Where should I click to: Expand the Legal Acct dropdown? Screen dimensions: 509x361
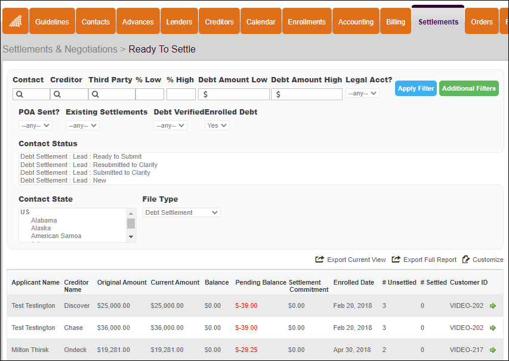tap(362, 94)
